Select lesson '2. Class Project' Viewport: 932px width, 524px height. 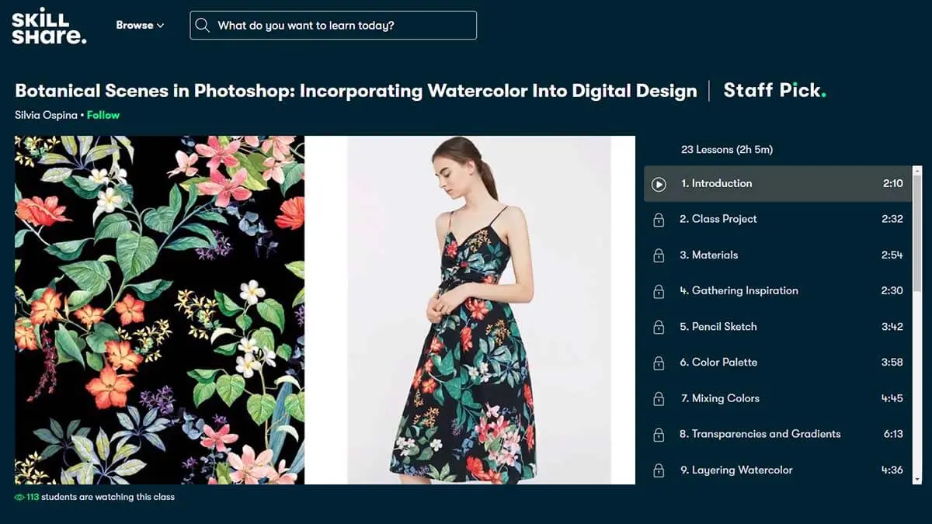pyautogui.click(x=778, y=219)
